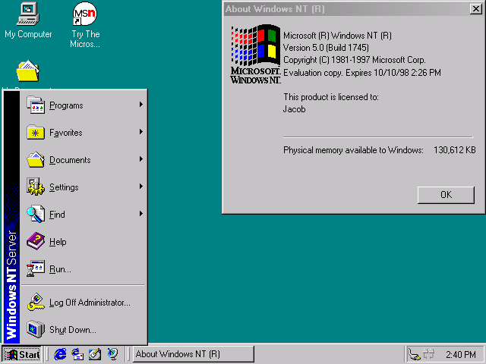Viewport: 486px width, 364px height.
Task: Select Run... from the Start menu
Action: [x=84, y=268]
